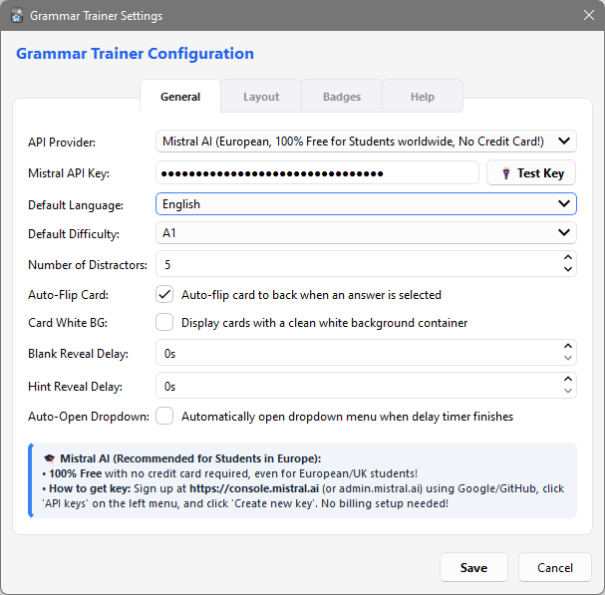Click the 'Auto-flip card to back' checkbox label
Screen dimensions: 605x595
pyautogui.click(x=311, y=295)
